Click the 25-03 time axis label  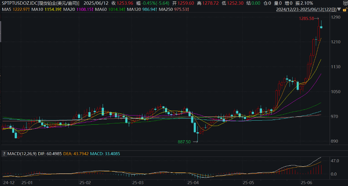(x=138, y=183)
